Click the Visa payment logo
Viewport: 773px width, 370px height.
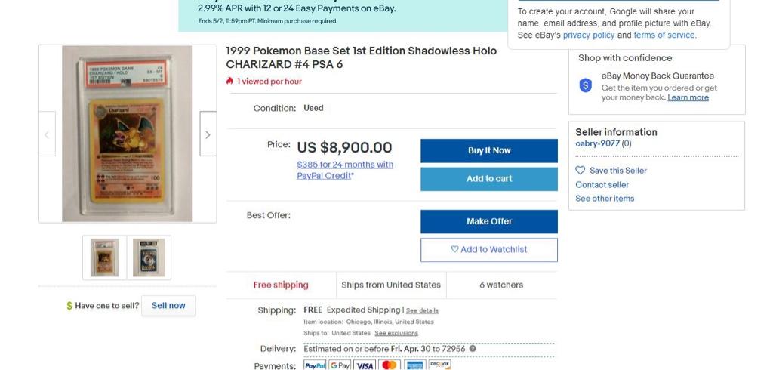coord(365,365)
